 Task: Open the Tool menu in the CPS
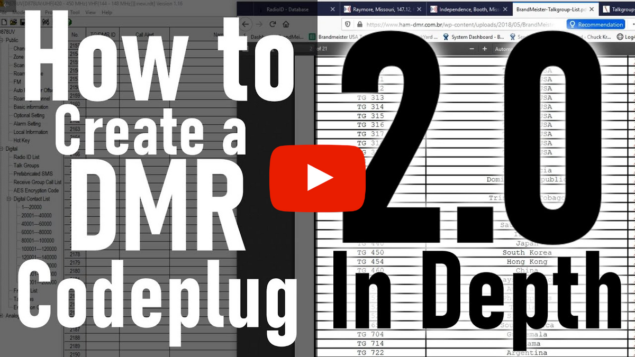pos(74,12)
